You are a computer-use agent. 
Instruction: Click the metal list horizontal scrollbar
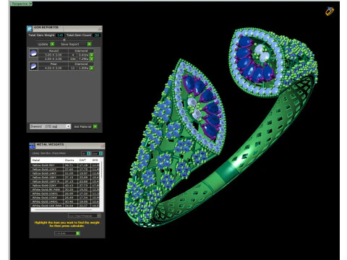click(64, 209)
